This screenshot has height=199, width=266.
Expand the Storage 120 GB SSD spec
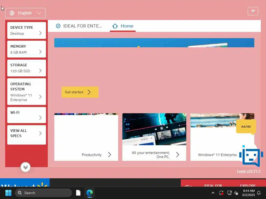pyautogui.click(x=27, y=68)
